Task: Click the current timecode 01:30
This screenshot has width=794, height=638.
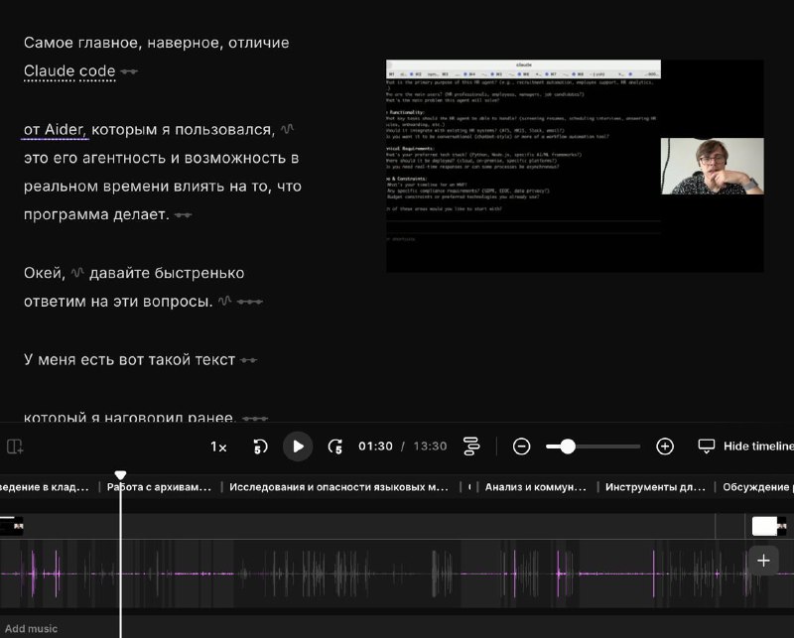Action: (375, 447)
